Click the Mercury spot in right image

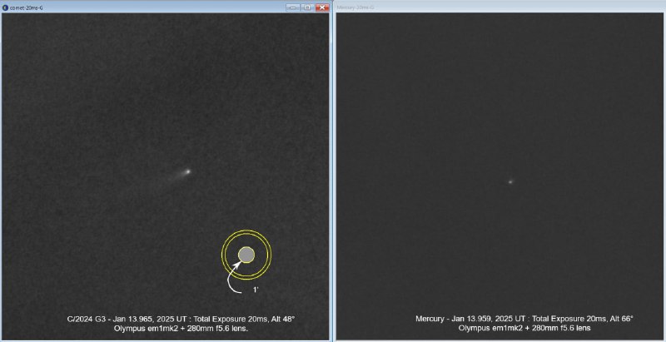tap(510, 181)
